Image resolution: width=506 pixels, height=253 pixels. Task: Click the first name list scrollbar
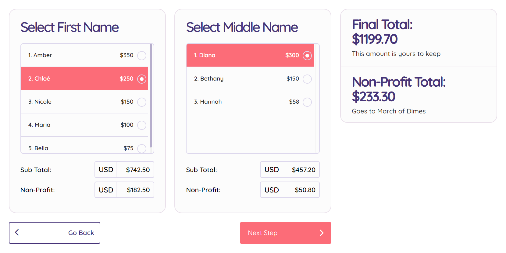coord(151,96)
